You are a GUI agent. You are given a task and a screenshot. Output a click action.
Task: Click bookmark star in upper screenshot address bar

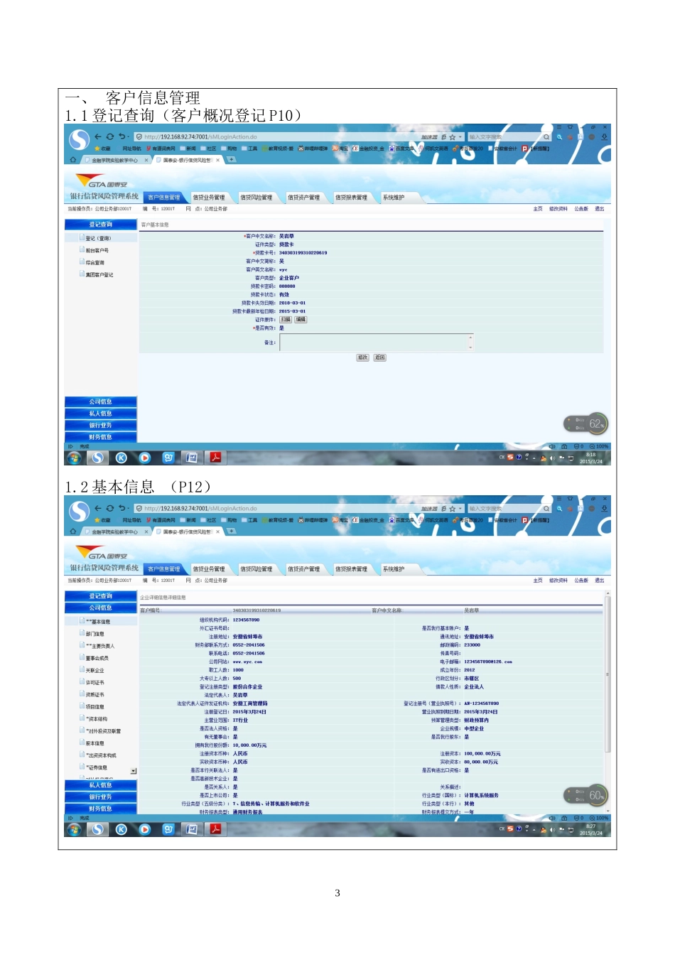pyautogui.click(x=452, y=137)
